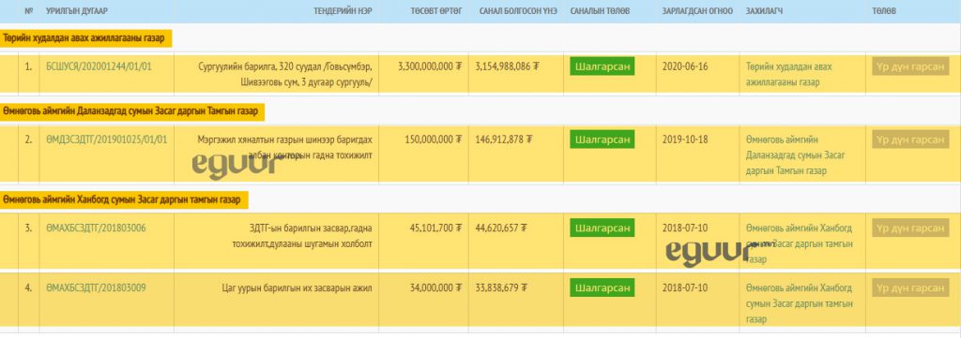This screenshot has height=338, width=961.
Task: Click Шалгарсан badge for 44,620,657 bid
Action: coord(602,228)
